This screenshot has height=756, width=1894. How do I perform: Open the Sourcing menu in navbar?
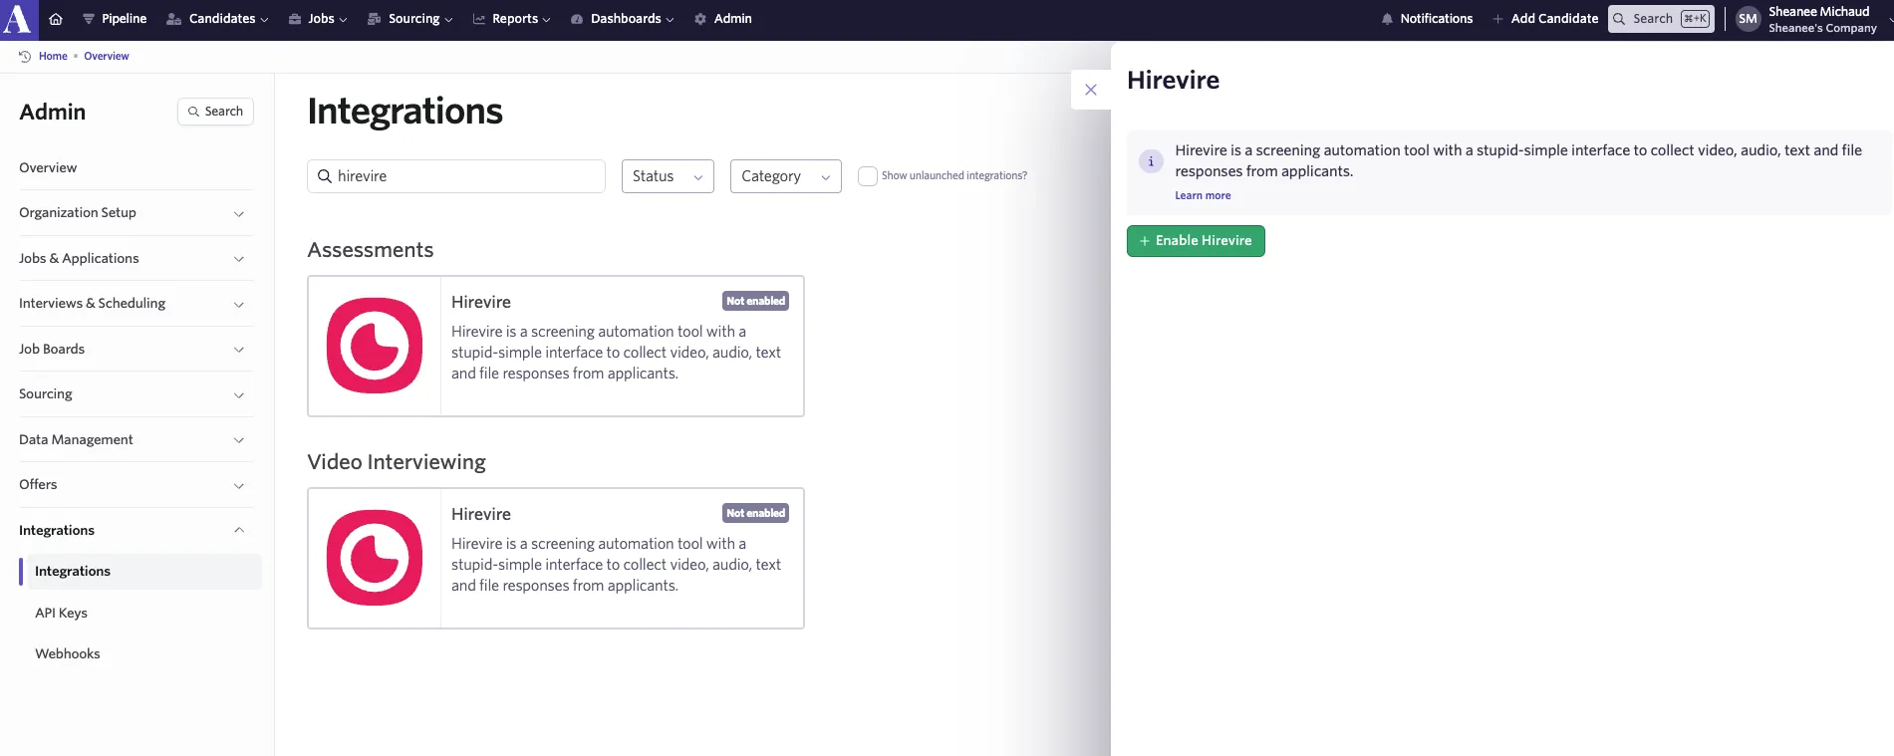point(410,19)
